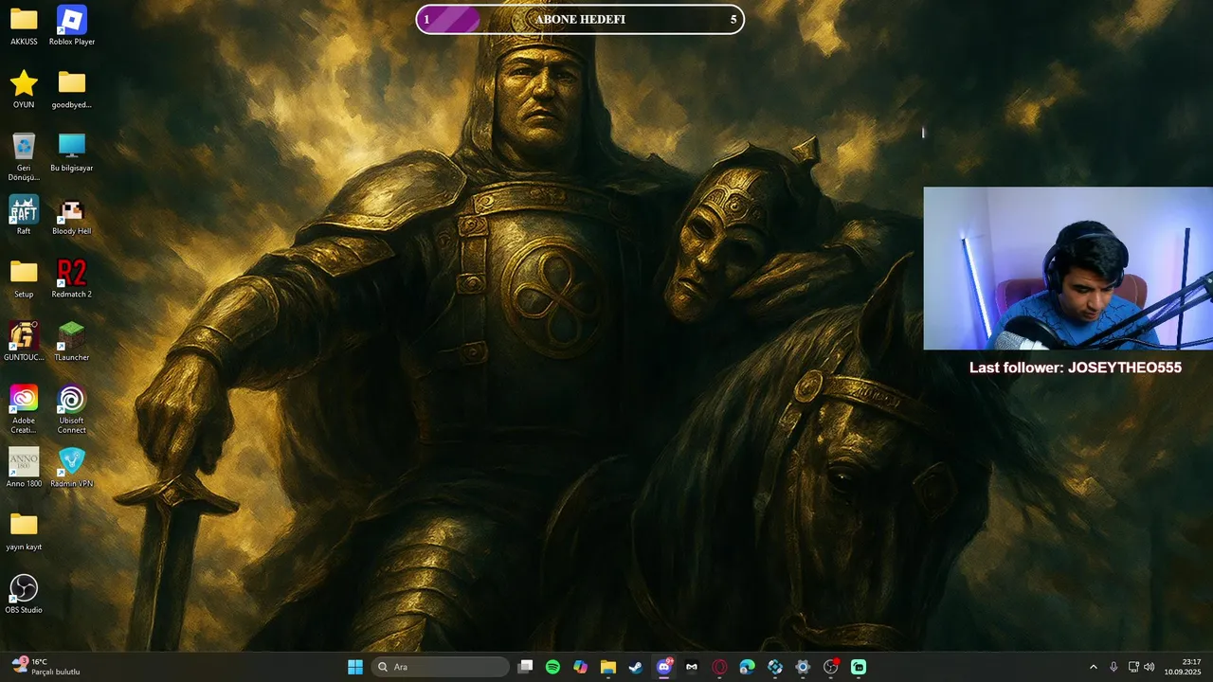Open the OYUN star folder
The height and width of the screenshot is (682, 1213).
pyautogui.click(x=24, y=89)
